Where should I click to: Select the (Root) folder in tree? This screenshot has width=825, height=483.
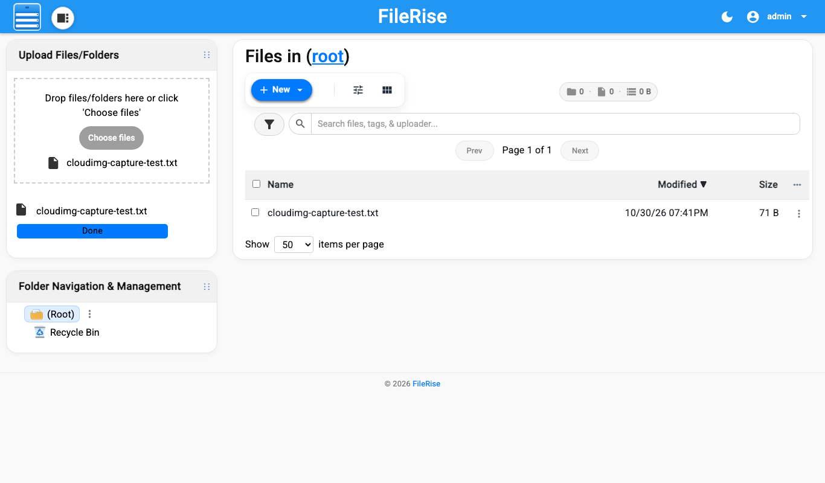click(52, 314)
